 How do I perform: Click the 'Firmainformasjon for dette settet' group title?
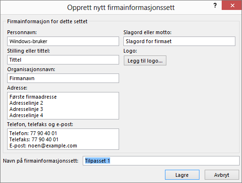47,21
